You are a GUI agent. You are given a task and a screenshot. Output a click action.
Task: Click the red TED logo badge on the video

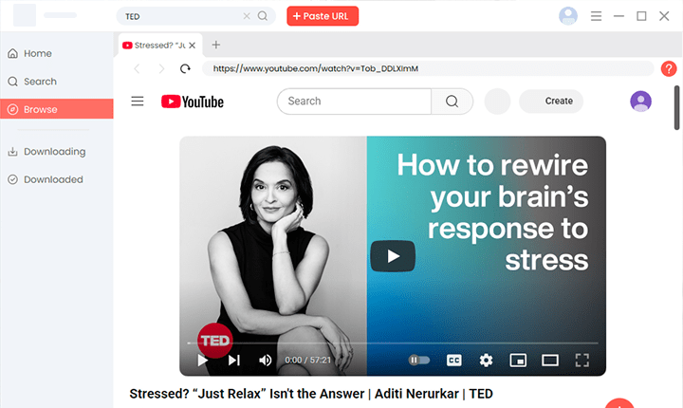214,341
